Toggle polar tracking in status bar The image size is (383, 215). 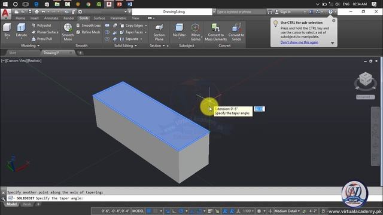point(181,211)
